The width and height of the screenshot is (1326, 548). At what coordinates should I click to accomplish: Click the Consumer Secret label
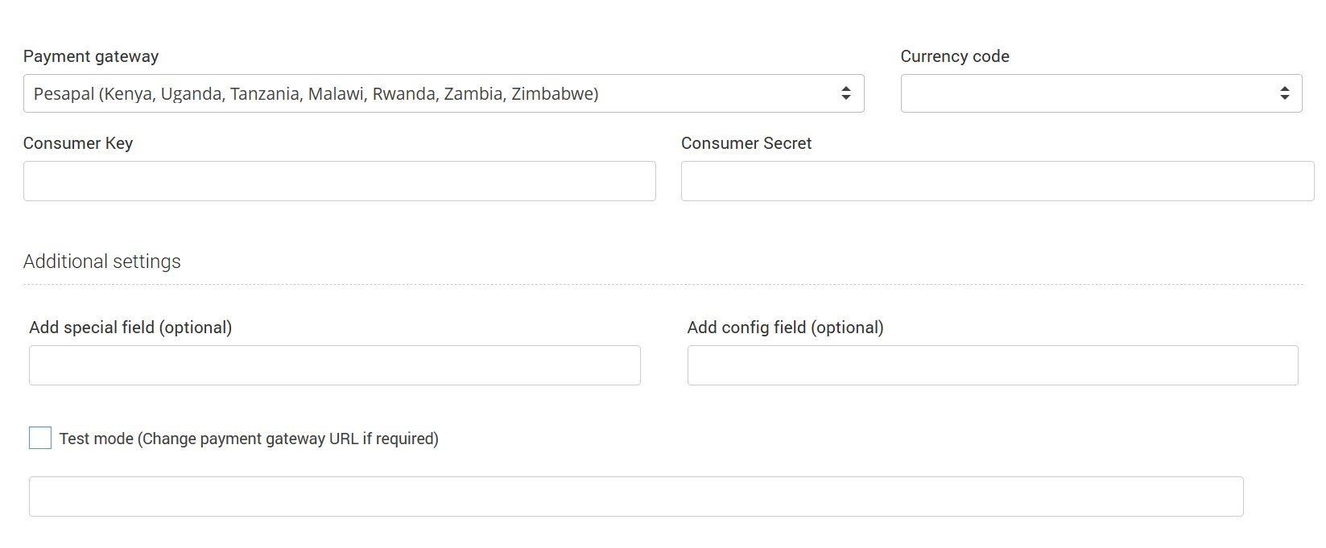[x=746, y=143]
